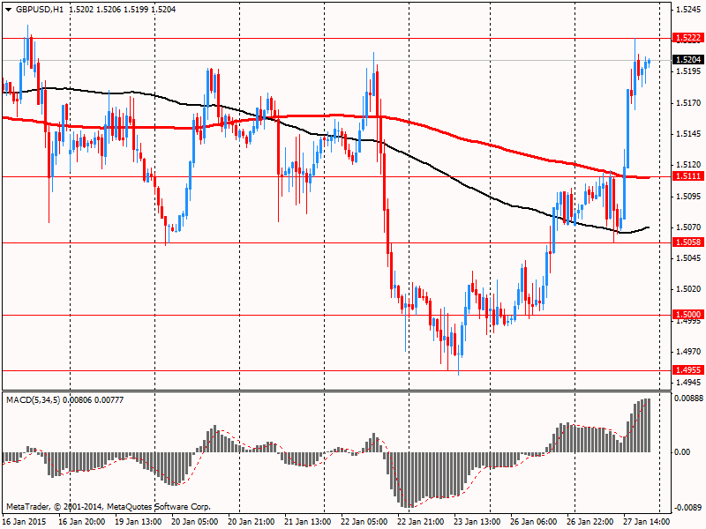Click 1.5145 on the price scale

coord(688,134)
